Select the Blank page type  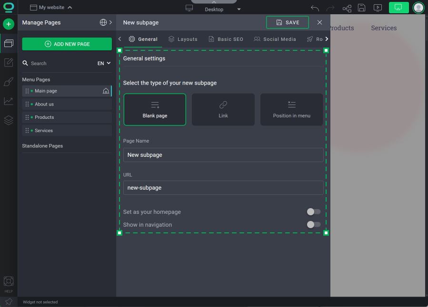click(x=155, y=109)
